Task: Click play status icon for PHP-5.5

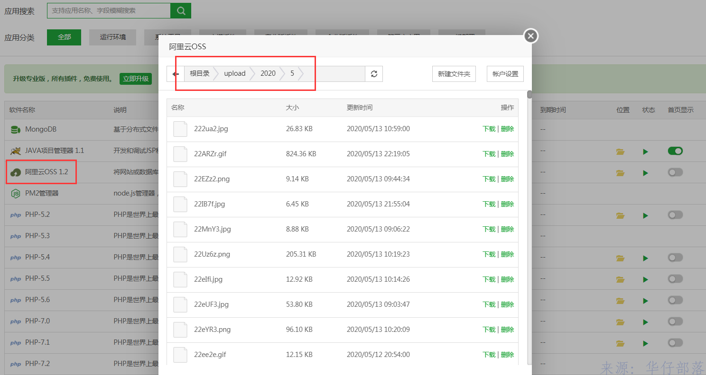Action: 645,279
